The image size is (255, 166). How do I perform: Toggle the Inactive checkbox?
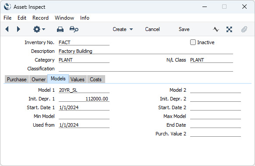[193, 42]
